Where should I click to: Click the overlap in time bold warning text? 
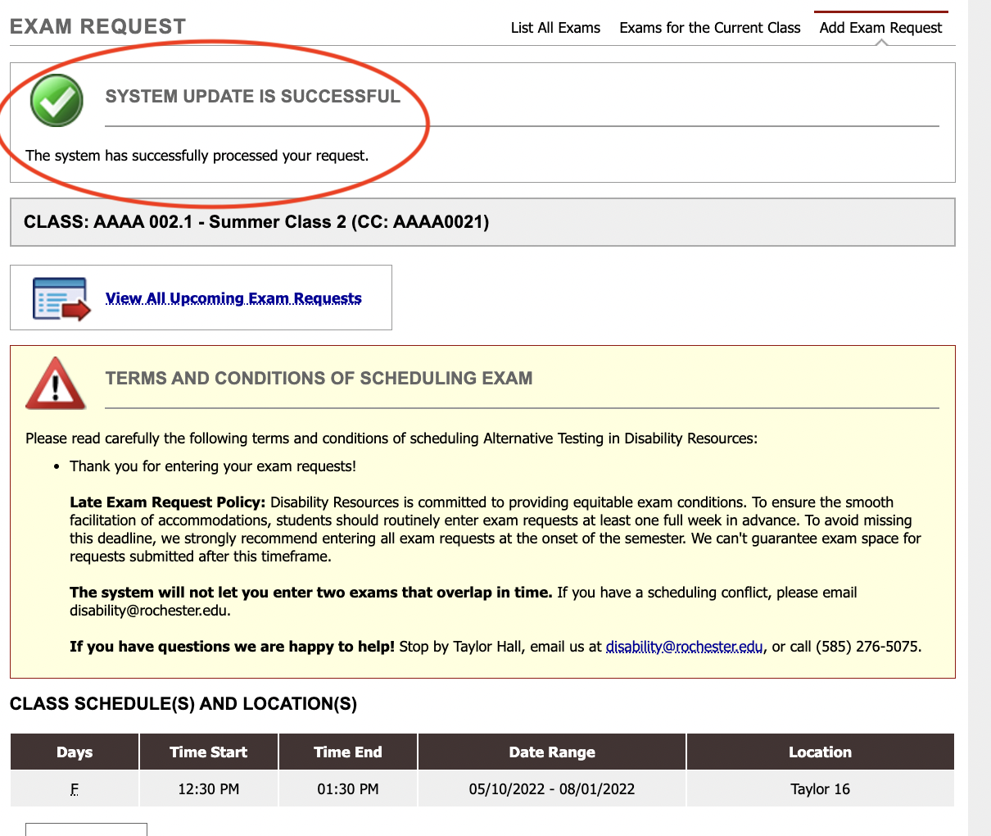(x=311, y=593)
